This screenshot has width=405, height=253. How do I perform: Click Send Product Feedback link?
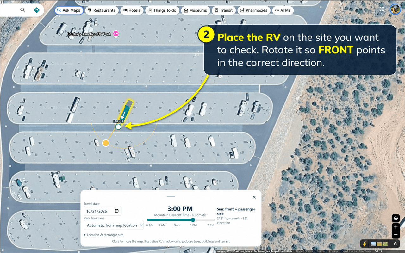point(356,251)
